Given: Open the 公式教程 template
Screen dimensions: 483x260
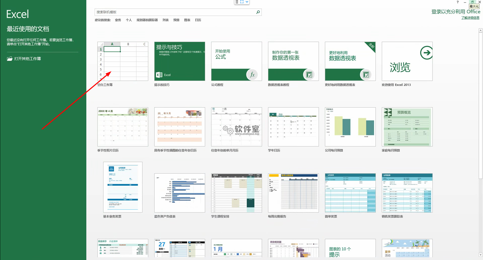Looking at the screenshot, I should 237,61.
